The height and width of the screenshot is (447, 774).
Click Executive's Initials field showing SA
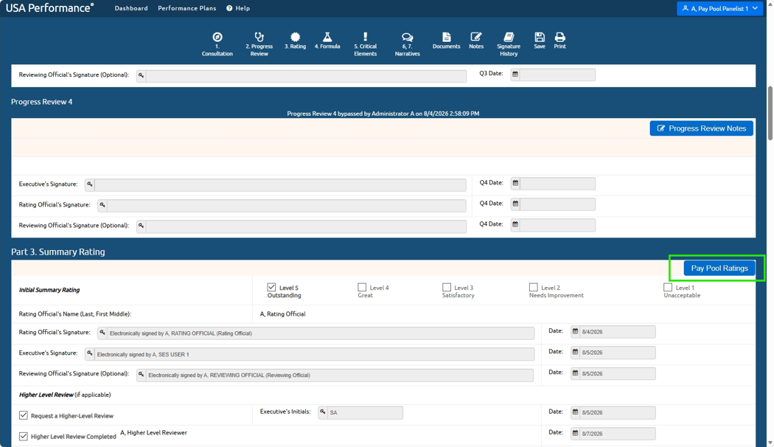[366, 412]
